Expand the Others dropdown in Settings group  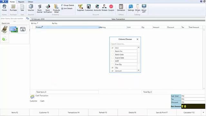point(137,8)
